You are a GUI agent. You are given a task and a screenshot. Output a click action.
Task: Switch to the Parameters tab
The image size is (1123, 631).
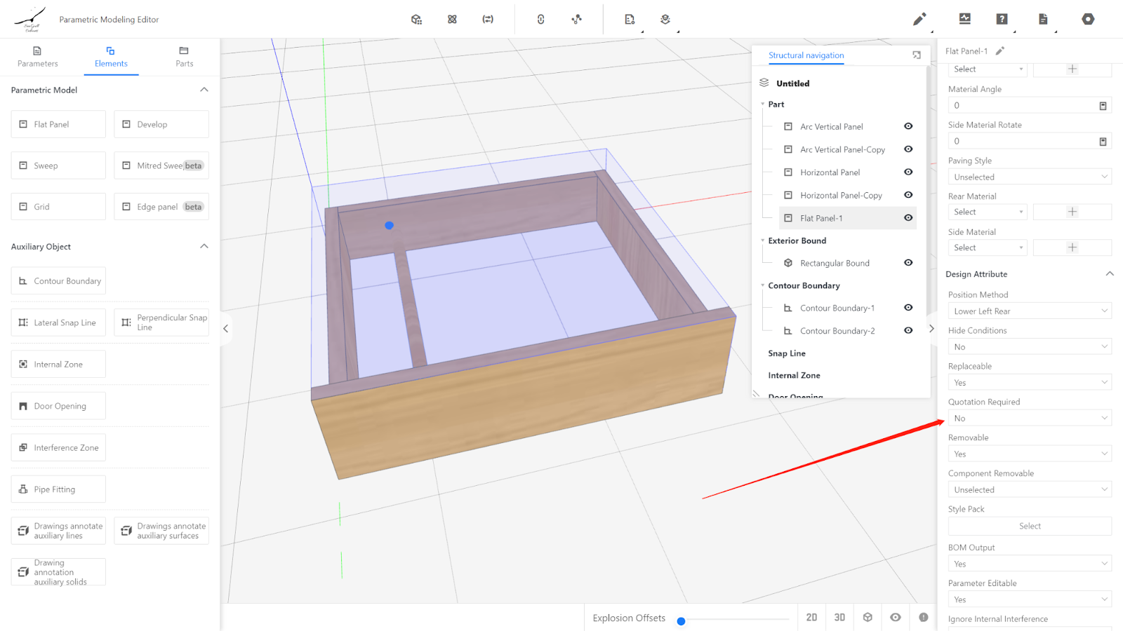point(38,57)
